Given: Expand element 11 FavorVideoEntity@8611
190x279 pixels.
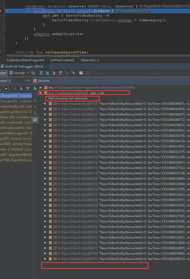Looking at the screenshot, I should [45, 109].
